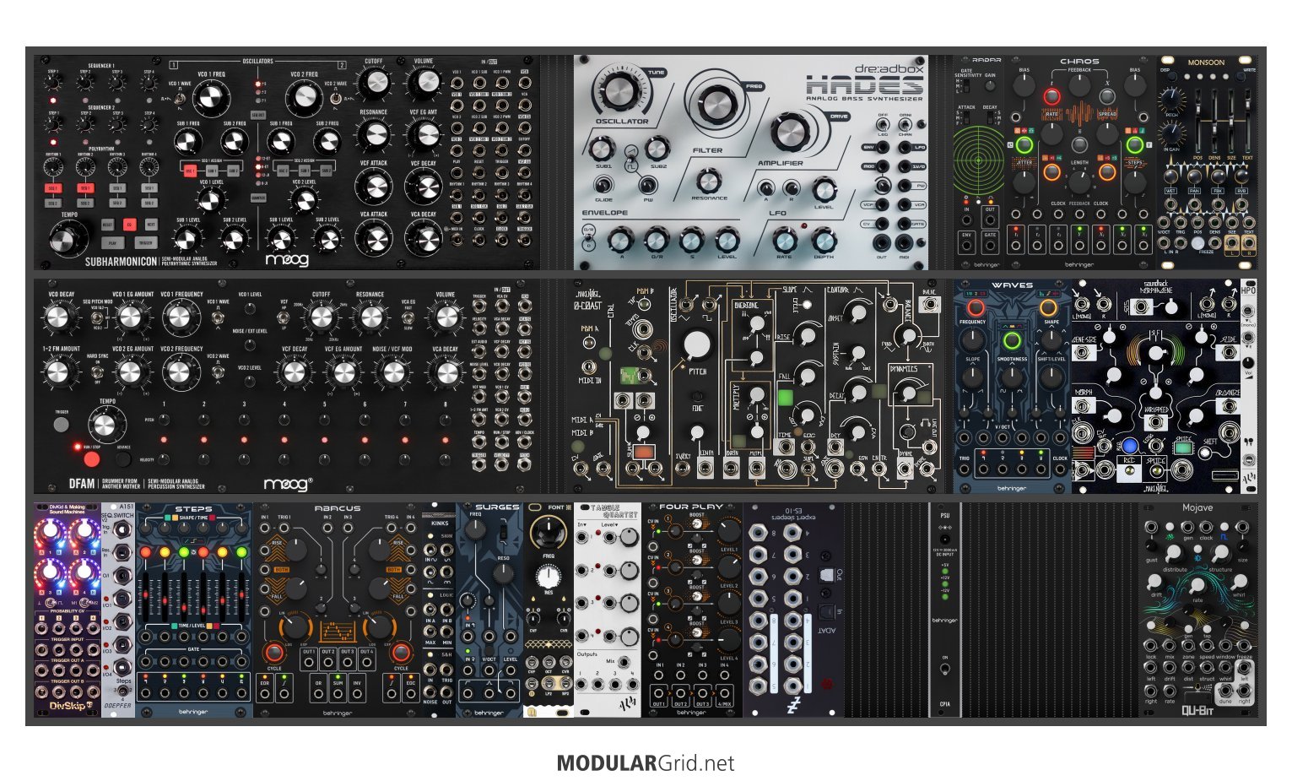Click the large PITCH knob on 0-Coast

[697, 344]
